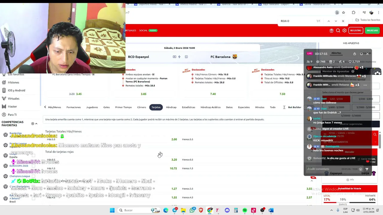Add a favorite competition with plus icon
This screenshot has height=215, width=383.
(x=33, y=124)
